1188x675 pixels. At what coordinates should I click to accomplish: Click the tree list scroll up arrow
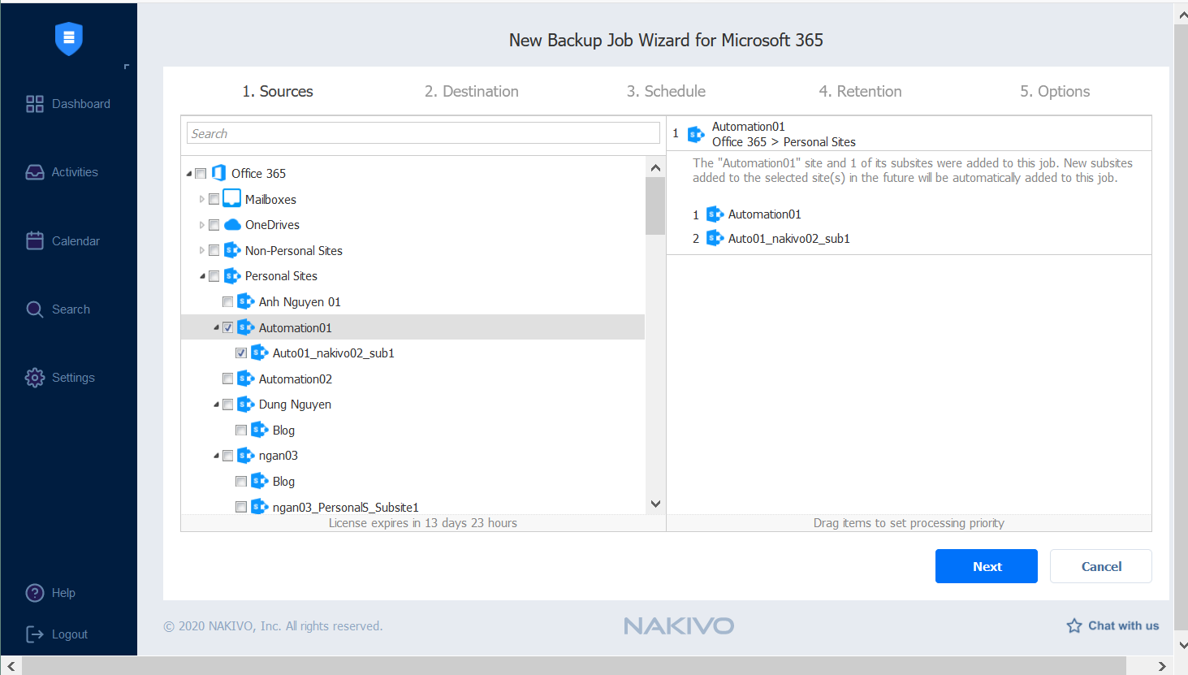pyautogui.click(x=655, y=167)
